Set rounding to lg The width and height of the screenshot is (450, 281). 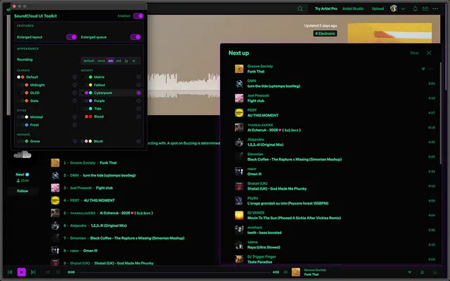pyautogui.click(x=127, y=61)
